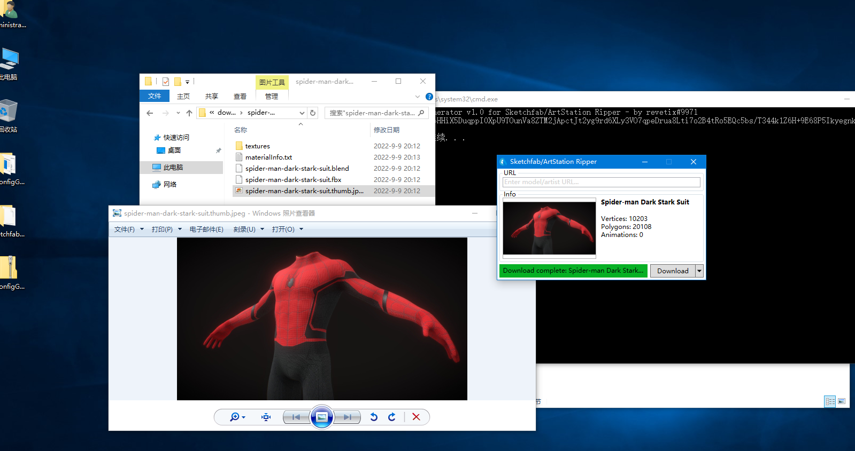The height and width of the screenshot is (451, 855).
Task: Rotate image clockwise
Action: pyautogui.click(x=392, y=417)
